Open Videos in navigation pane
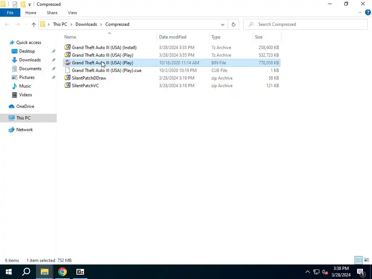 [25, 95]
